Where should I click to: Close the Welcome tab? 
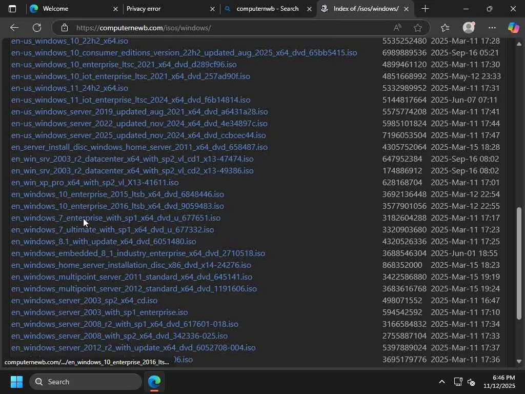click(115, 9)
